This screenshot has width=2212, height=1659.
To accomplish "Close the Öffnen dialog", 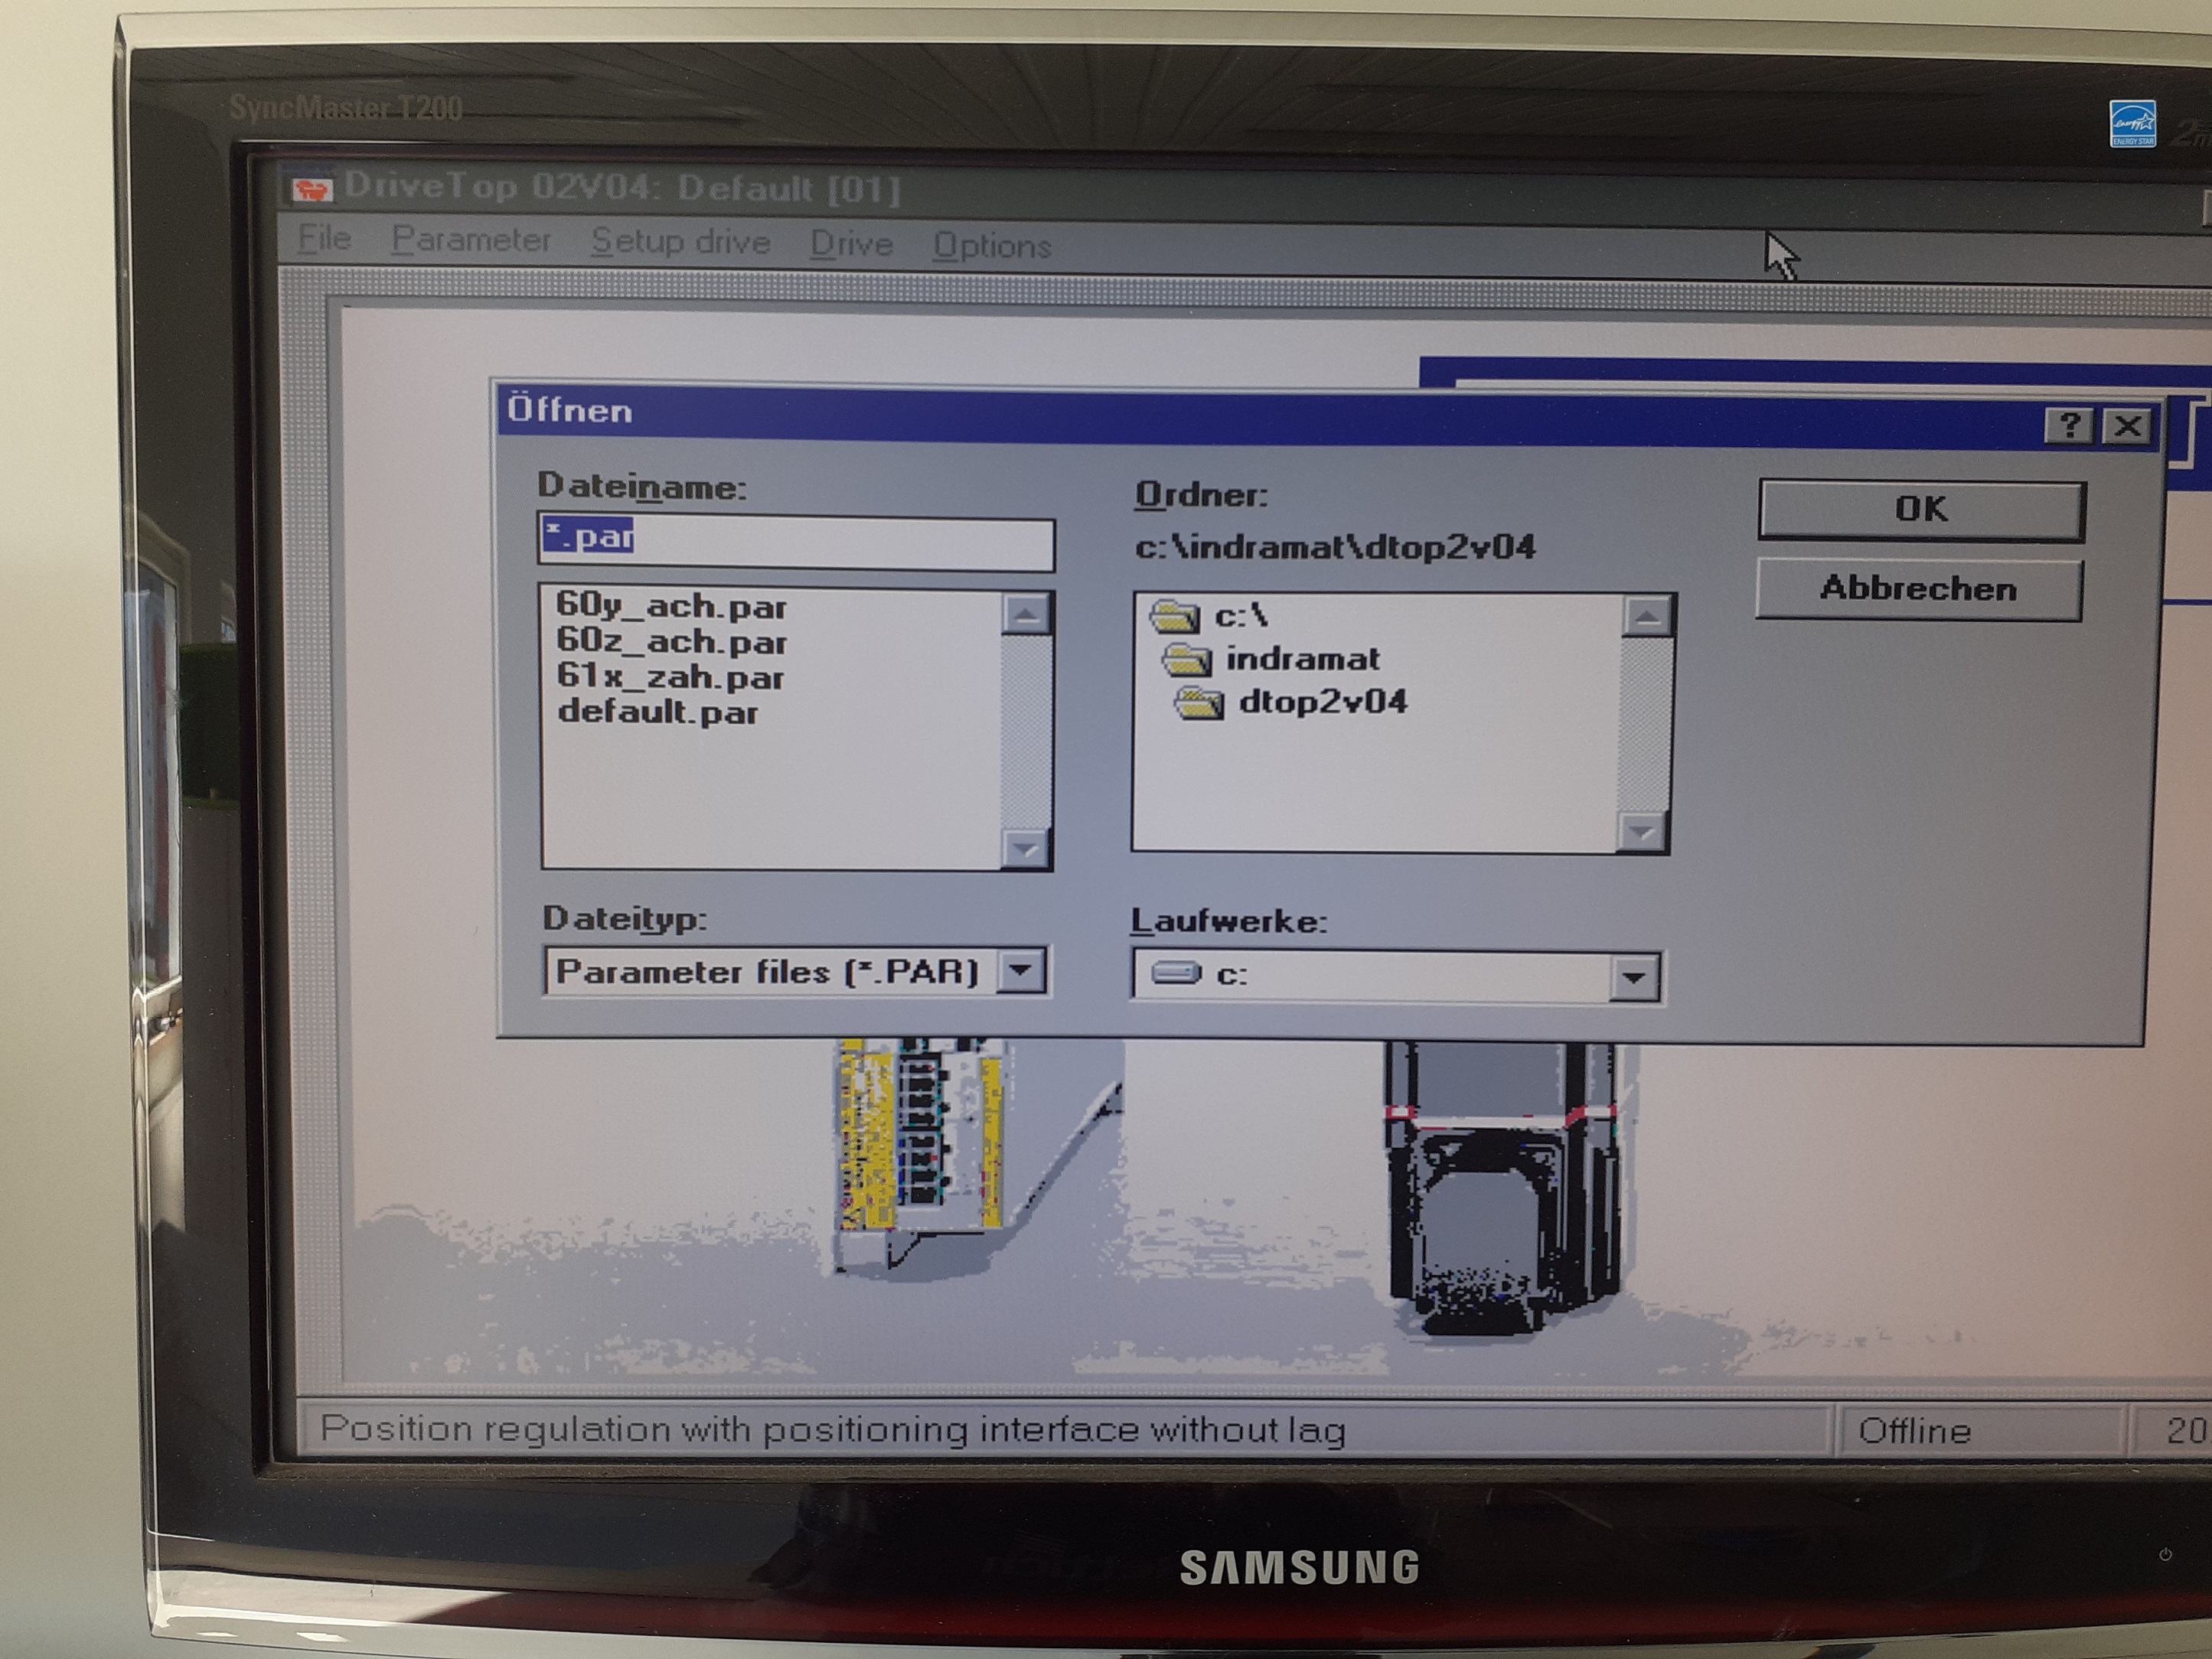I will pos(2127,426).
